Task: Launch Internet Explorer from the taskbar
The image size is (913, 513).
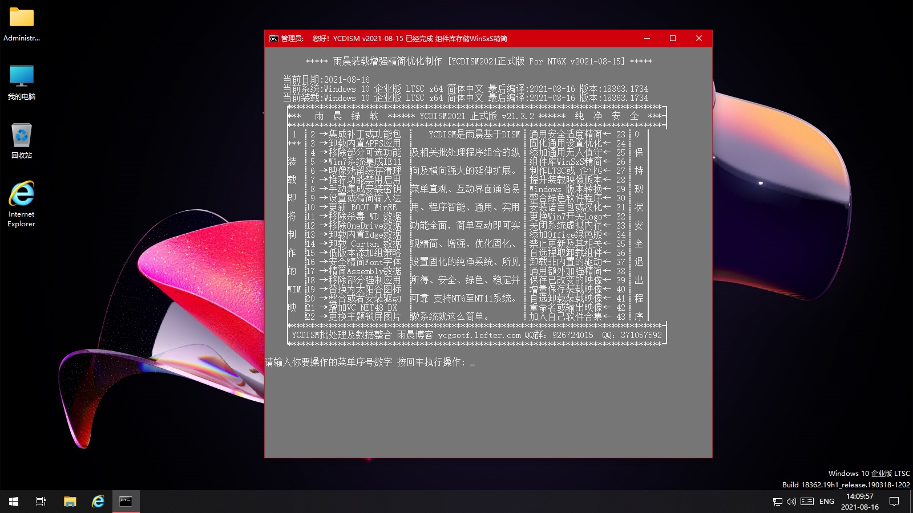Action: 98,502
